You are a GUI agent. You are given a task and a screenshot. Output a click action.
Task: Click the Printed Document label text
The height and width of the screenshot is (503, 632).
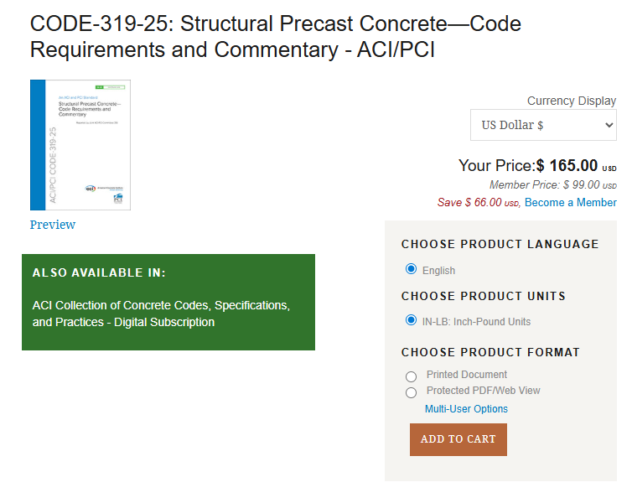click(467, 375)
